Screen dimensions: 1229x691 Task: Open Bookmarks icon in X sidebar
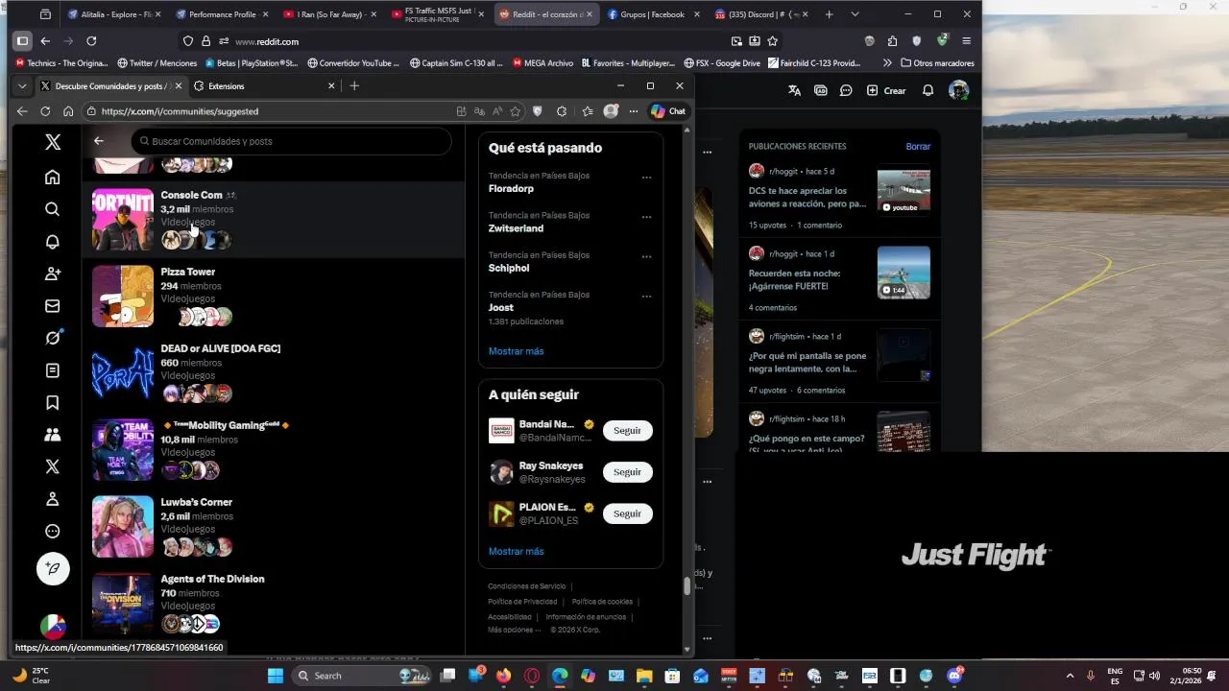53,402
